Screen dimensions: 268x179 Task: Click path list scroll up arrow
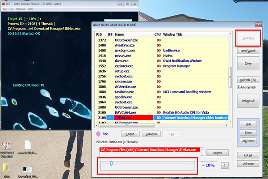[x=202, y=149]
